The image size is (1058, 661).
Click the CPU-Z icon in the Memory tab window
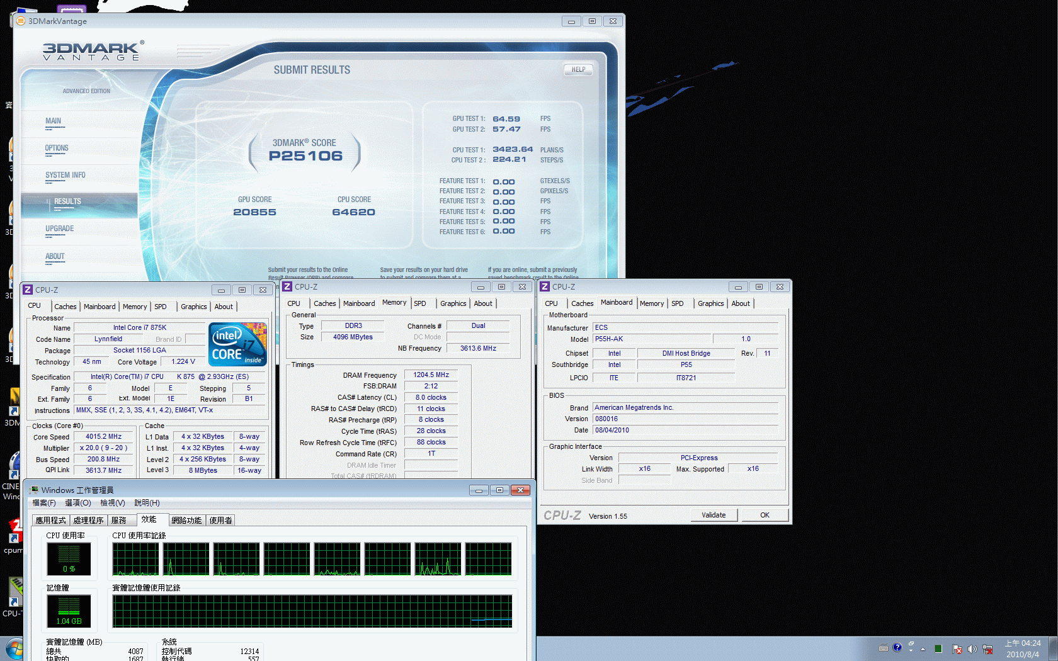point(287,286)
